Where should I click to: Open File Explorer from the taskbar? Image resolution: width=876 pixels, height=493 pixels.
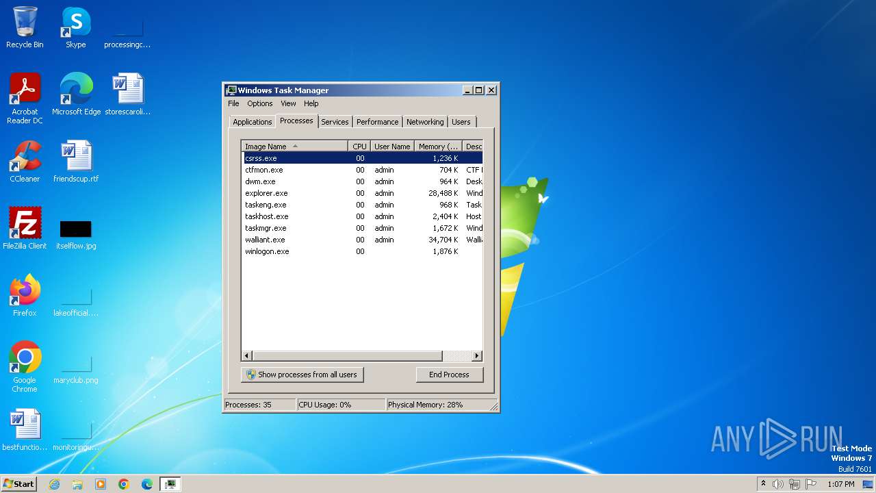[77, 484]
